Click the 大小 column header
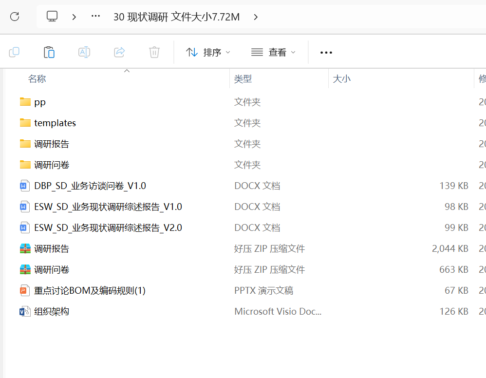Screen dimensions: 486x378 (x=341, y=79)
